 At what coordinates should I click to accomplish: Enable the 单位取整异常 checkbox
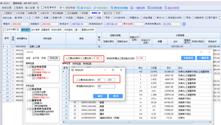33,106
